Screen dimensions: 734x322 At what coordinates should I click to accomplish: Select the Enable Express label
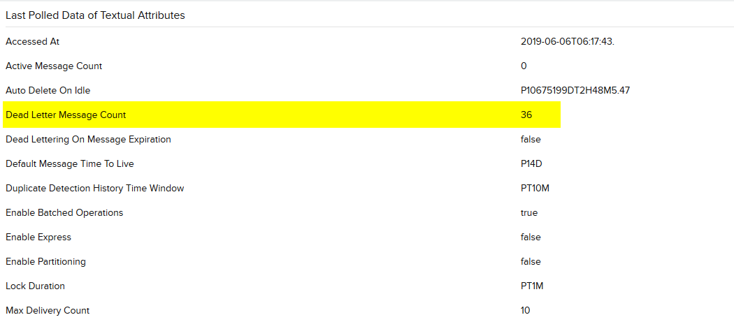(x=38, y=237)
